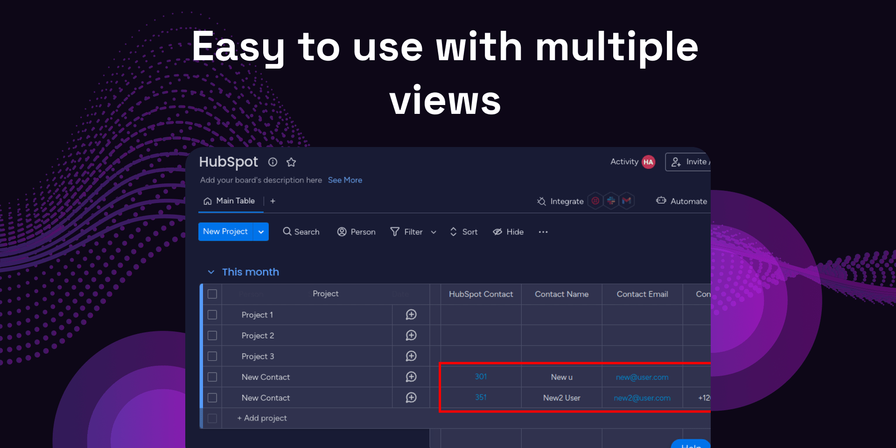Viewport: 896px width, 448px height.
Task: Open the Integrate menu
Action: tap(560, 201)
